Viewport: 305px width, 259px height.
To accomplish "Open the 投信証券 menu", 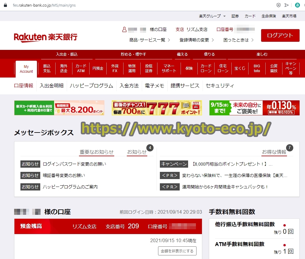I will pyautogui.click(x=149, y=69).
